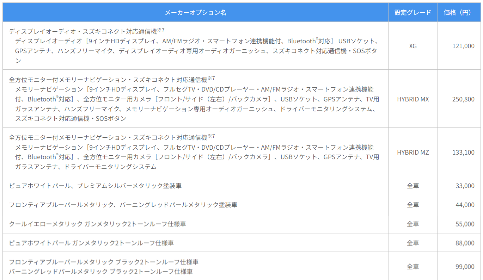Viewport: 483px width, 280px height.
Task: Click ピュアホワイトパール、プレミアムシルバーメタリック塗装車 row text
Action: pos(95,186)
